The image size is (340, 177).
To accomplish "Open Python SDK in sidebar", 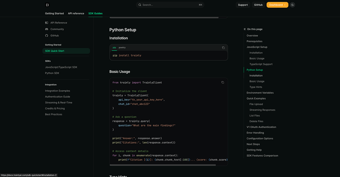I will tap(52, 73).
